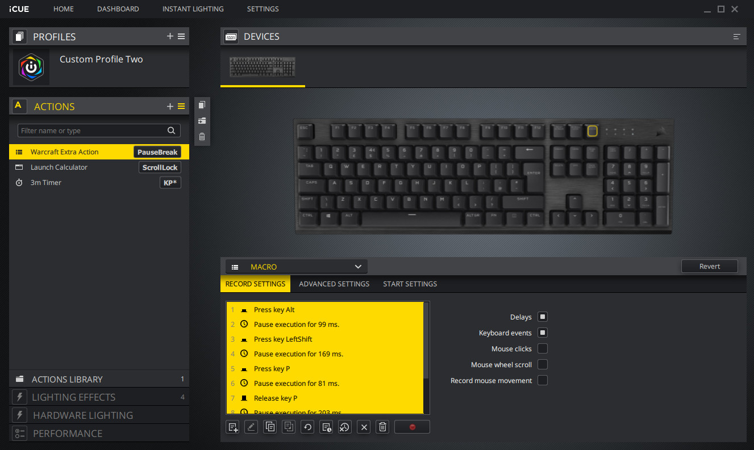
Task: Click the pencil edit icon under the macro list
Action: pos(251,427)
